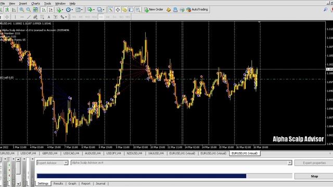Screen dimensions: 333x187
Task: Select the Fibonacci retracement tool
Action: coord(42,17)
